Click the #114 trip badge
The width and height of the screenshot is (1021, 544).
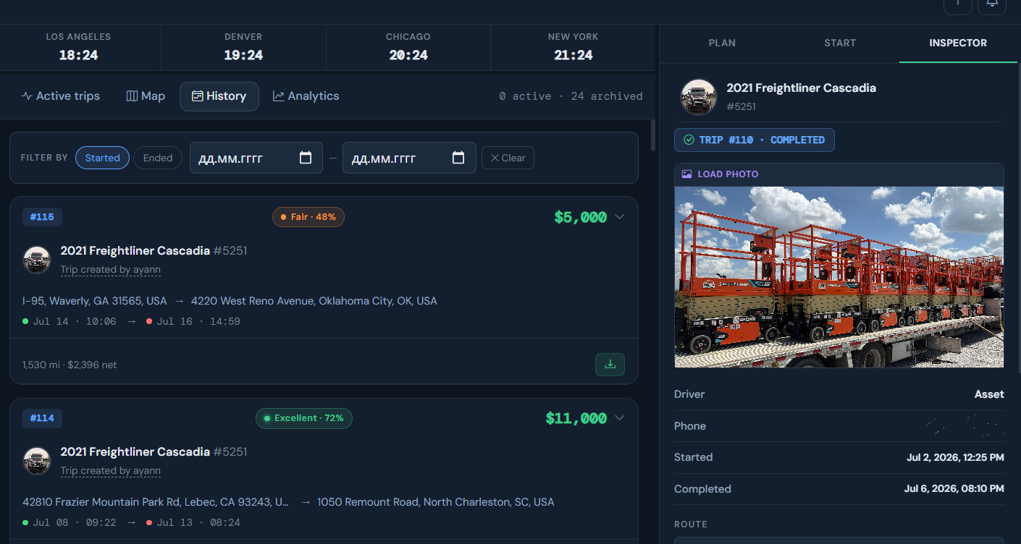pyautogui.click(x=42, y=418)
